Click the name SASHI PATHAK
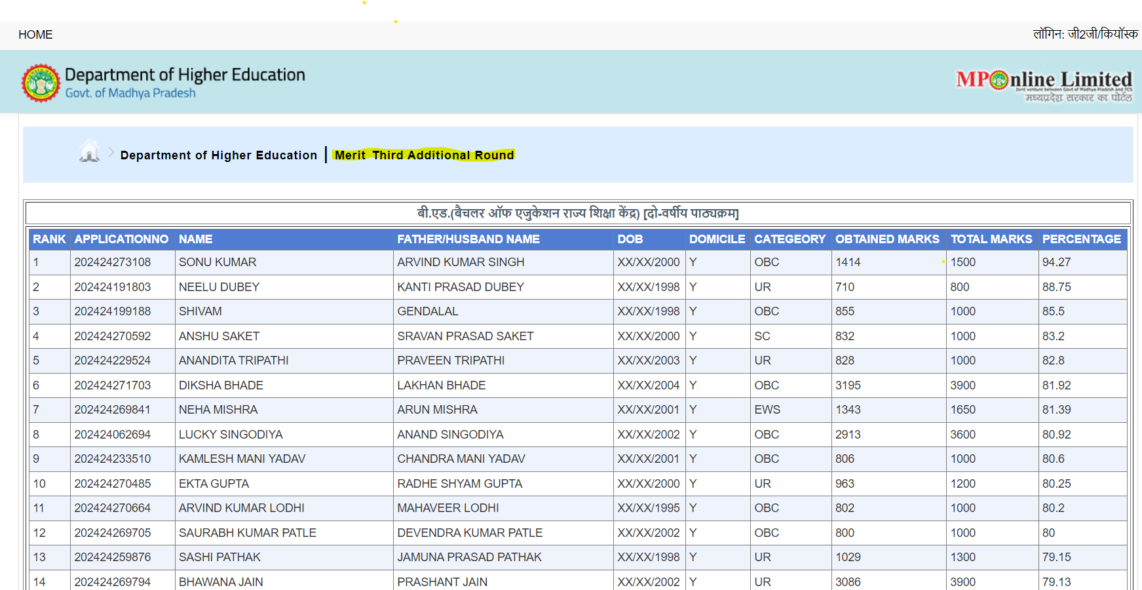Image resolution: width=1142 pixels, height=590 pixels. (219, 557)
